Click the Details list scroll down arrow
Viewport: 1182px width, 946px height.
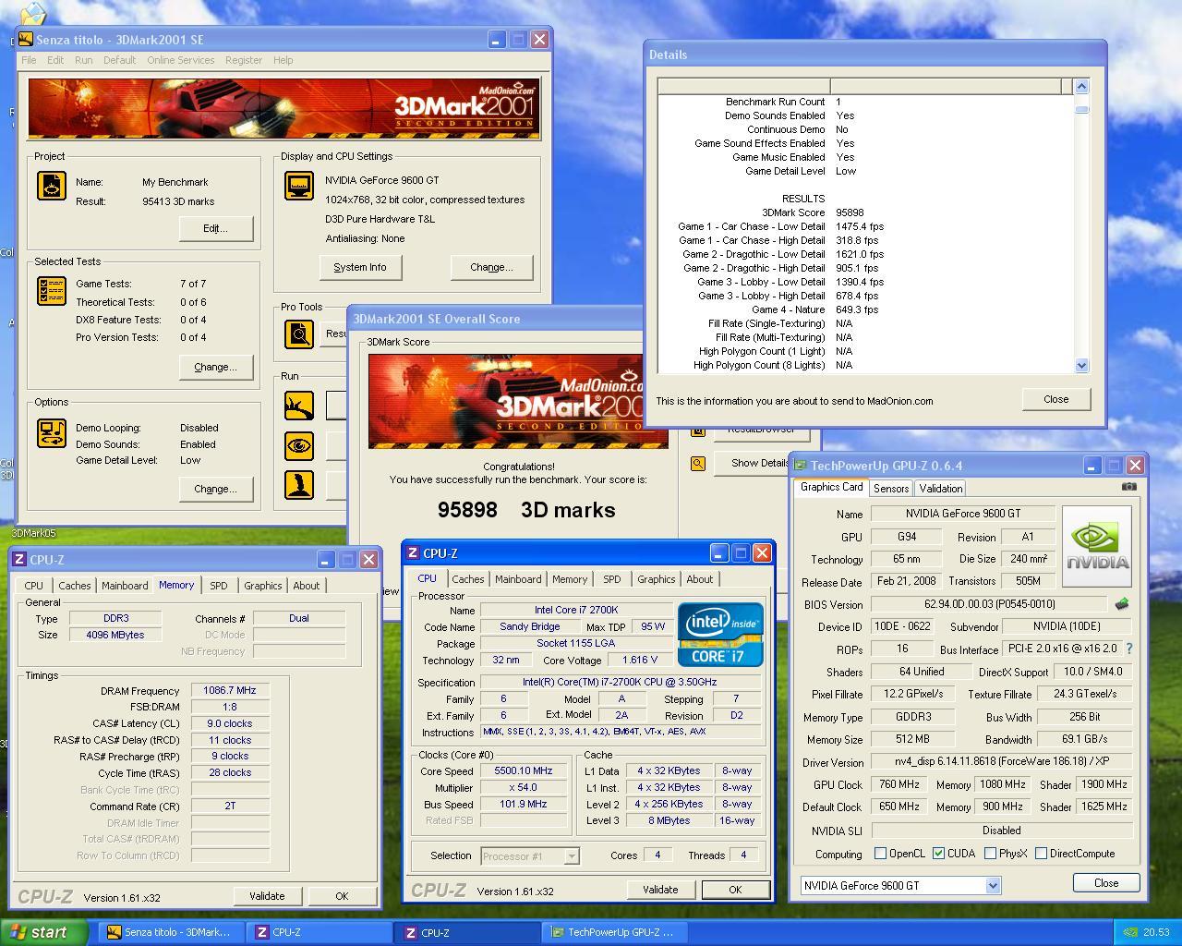pyautogui.click(x=1081, y=366)
